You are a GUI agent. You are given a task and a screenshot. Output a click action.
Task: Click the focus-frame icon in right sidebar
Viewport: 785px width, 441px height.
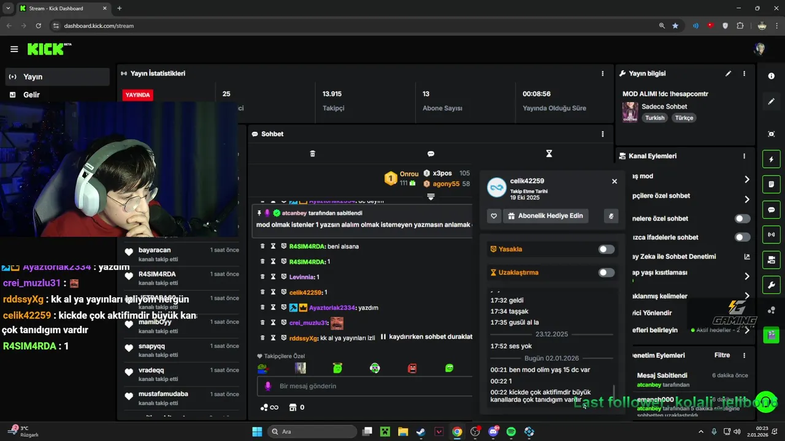click(772, 134)
